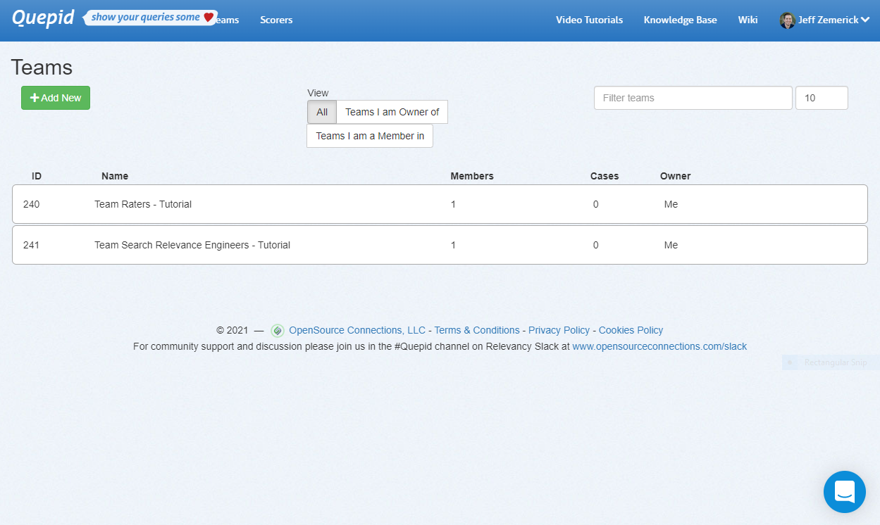Click the Quepid logo

click(x=43, y=18)
